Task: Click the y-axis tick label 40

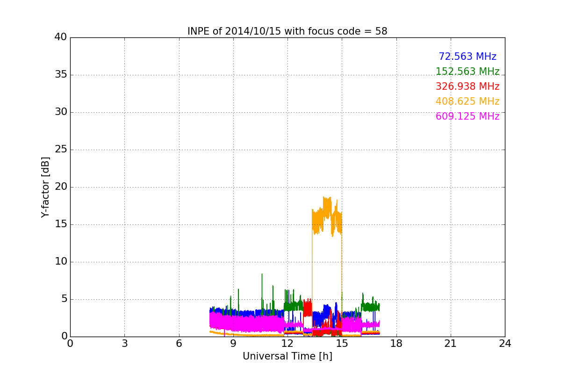Action: point(61,37)
